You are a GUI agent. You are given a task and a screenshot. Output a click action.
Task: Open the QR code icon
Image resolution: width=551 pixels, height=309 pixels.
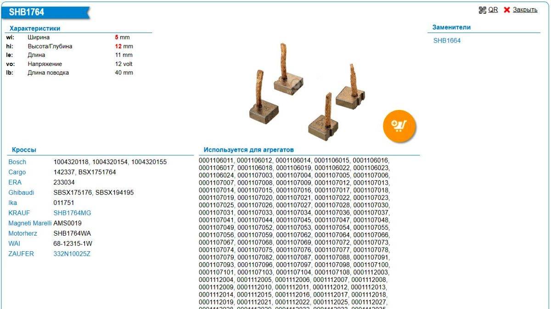tap(482, 10)
